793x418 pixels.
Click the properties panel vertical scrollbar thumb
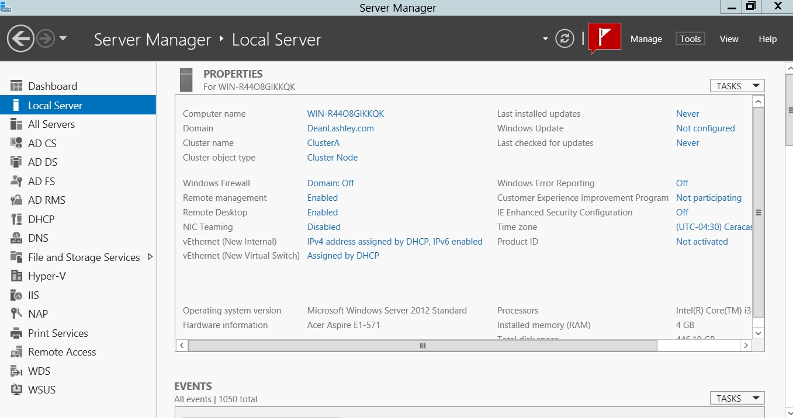tap(759, 213)
